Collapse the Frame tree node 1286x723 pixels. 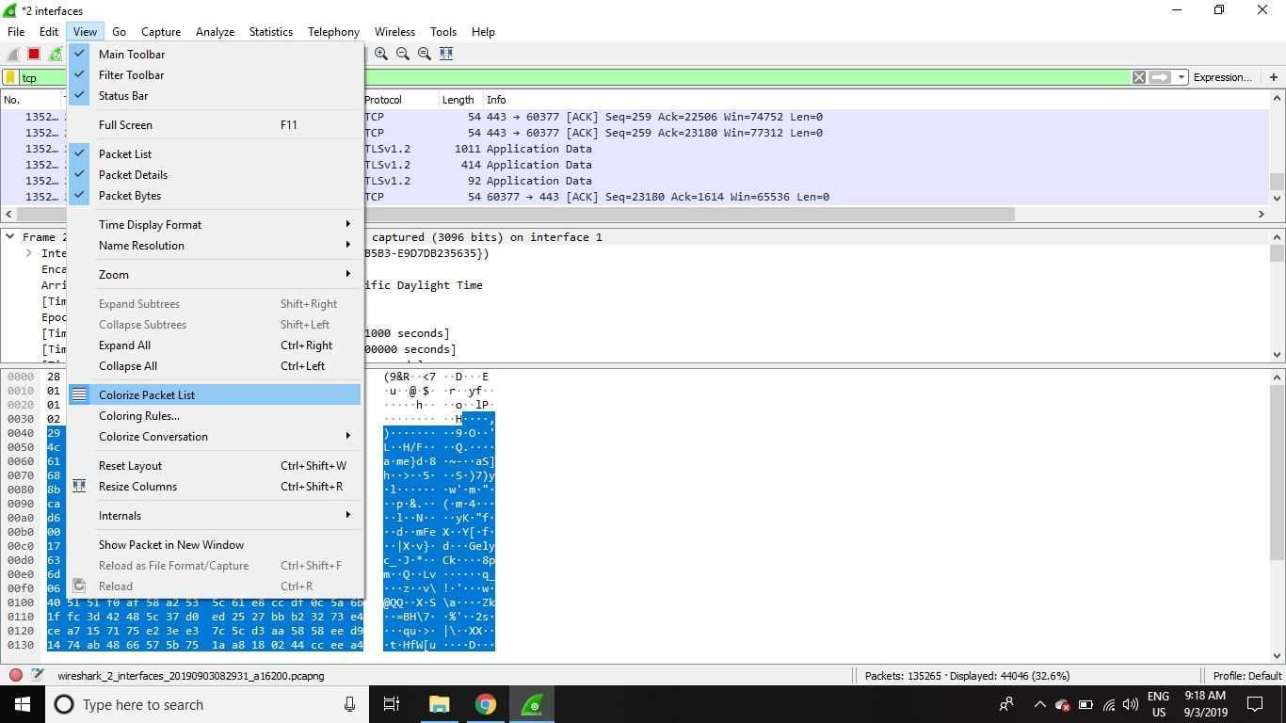coord(9,237)
